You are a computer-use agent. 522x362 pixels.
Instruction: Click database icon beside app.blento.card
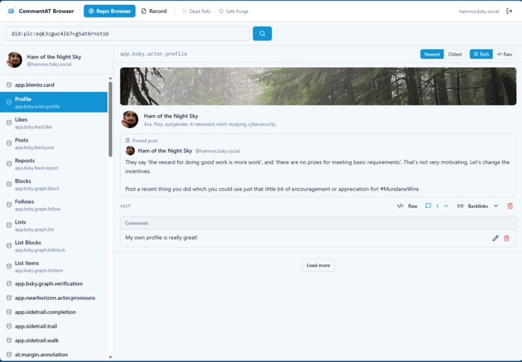click(x=9, y=85)
